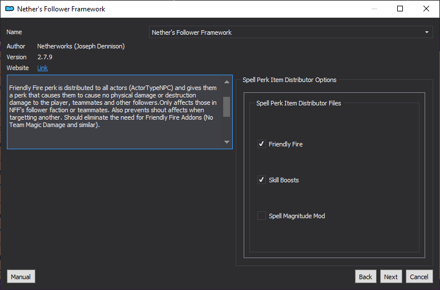Click the Name label
The width and height of the screenshot is (440, 290).
14,32
